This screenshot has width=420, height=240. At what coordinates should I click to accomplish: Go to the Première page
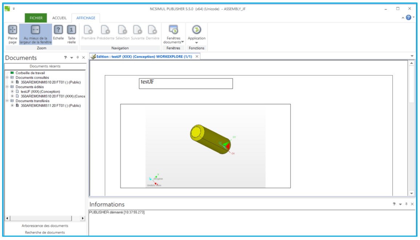point(88,33)
